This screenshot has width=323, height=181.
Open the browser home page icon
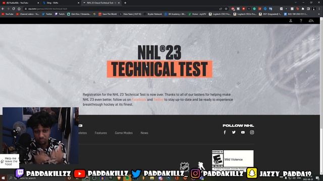(19, 9)
